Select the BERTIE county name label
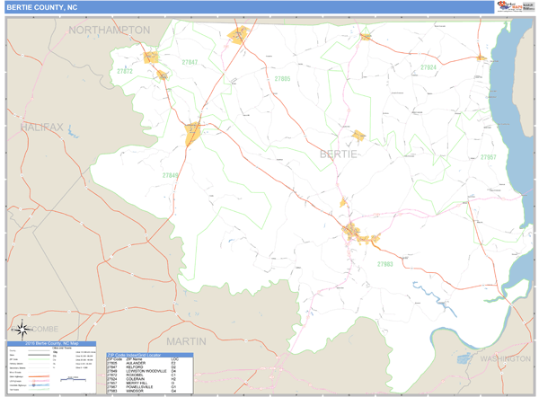539x397 pixels. click(x=340, y=154)
